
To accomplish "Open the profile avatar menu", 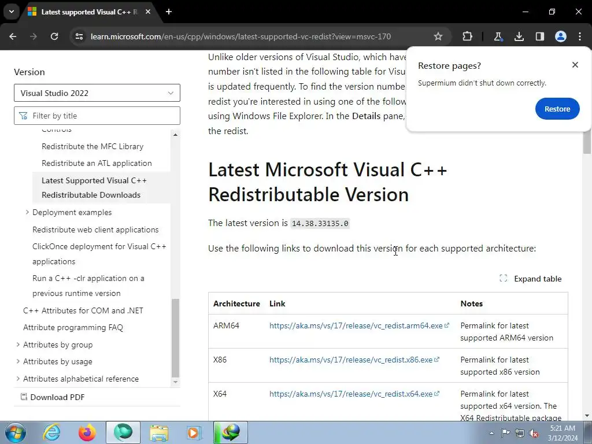I will [x=561, y=36].
